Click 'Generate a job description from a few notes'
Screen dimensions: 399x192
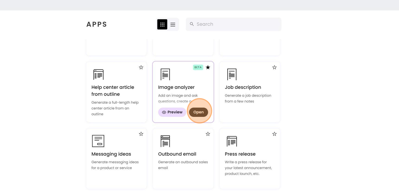(x=248, y=98)
